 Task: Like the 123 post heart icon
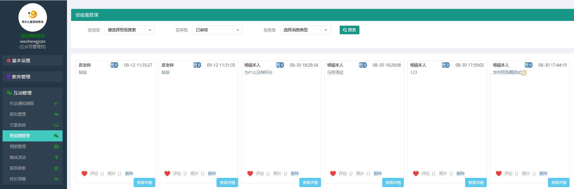[x=416, y=173]
